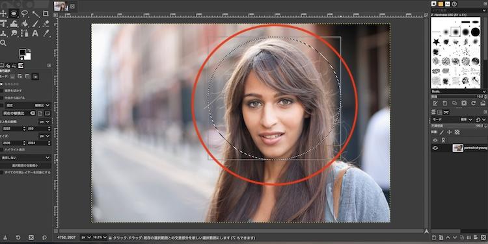This screenshot has height=244, width=488.
Task: Switch to the Device Status tab
Action: (x=8, y=66)
